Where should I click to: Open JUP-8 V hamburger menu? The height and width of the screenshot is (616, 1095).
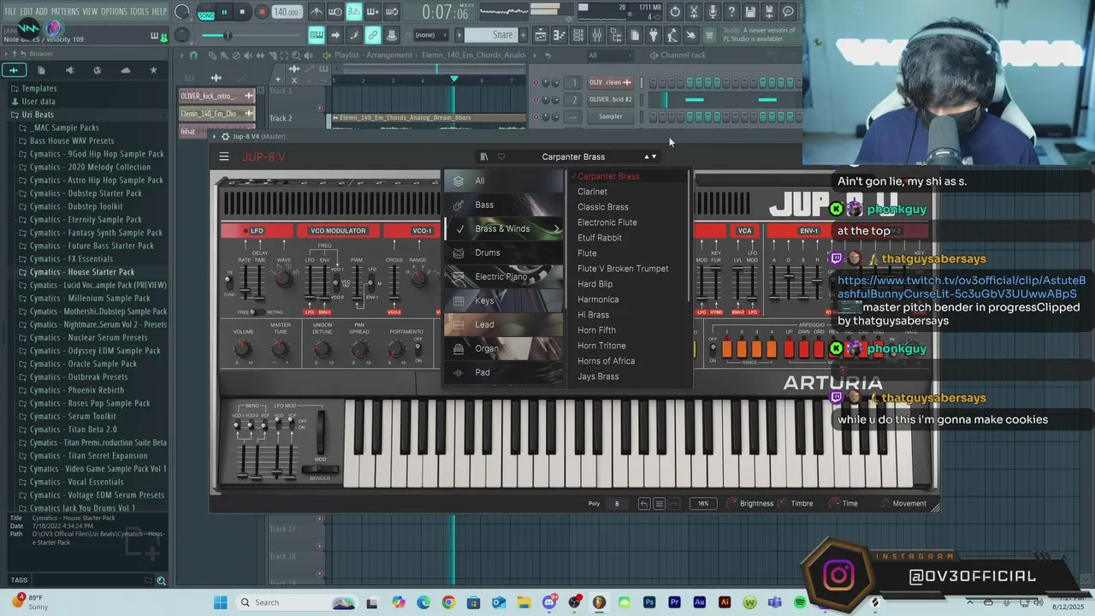(x=224, y=157)
